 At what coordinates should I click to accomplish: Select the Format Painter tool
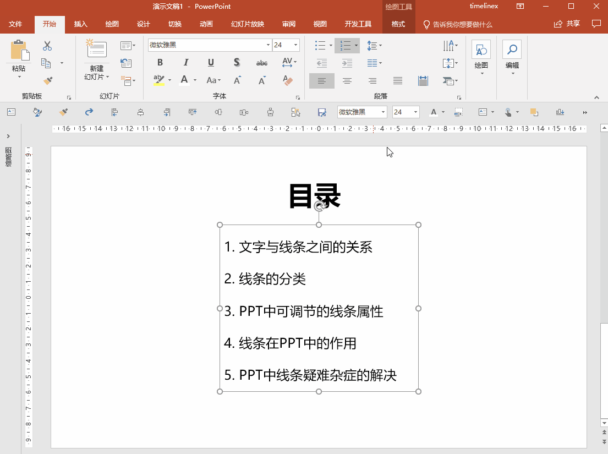tap(48, 81)
